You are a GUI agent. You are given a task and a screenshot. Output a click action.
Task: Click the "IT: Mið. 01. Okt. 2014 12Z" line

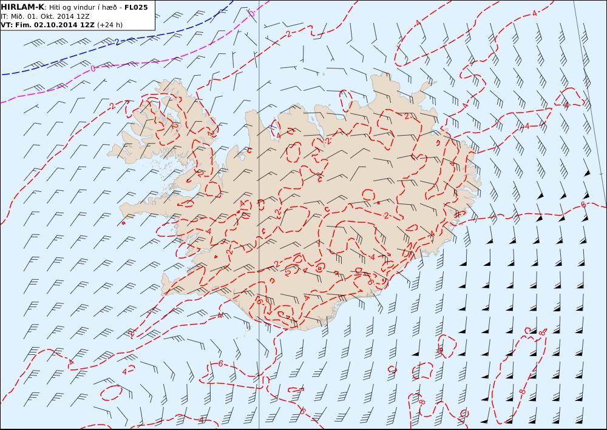coord(45,16)
